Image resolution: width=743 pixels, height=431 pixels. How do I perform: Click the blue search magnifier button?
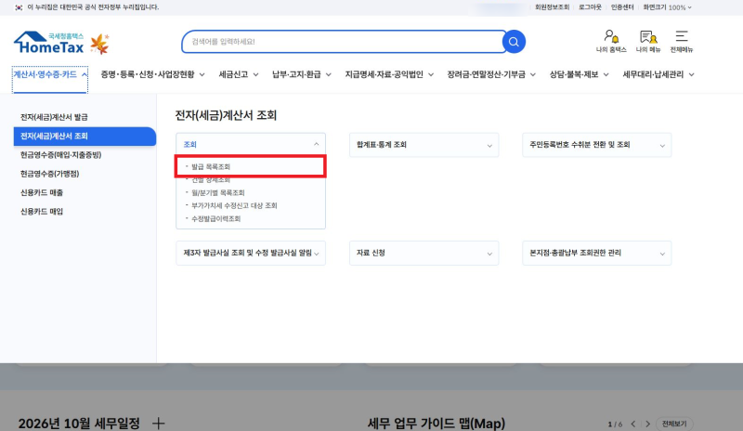tap(514, 42)
